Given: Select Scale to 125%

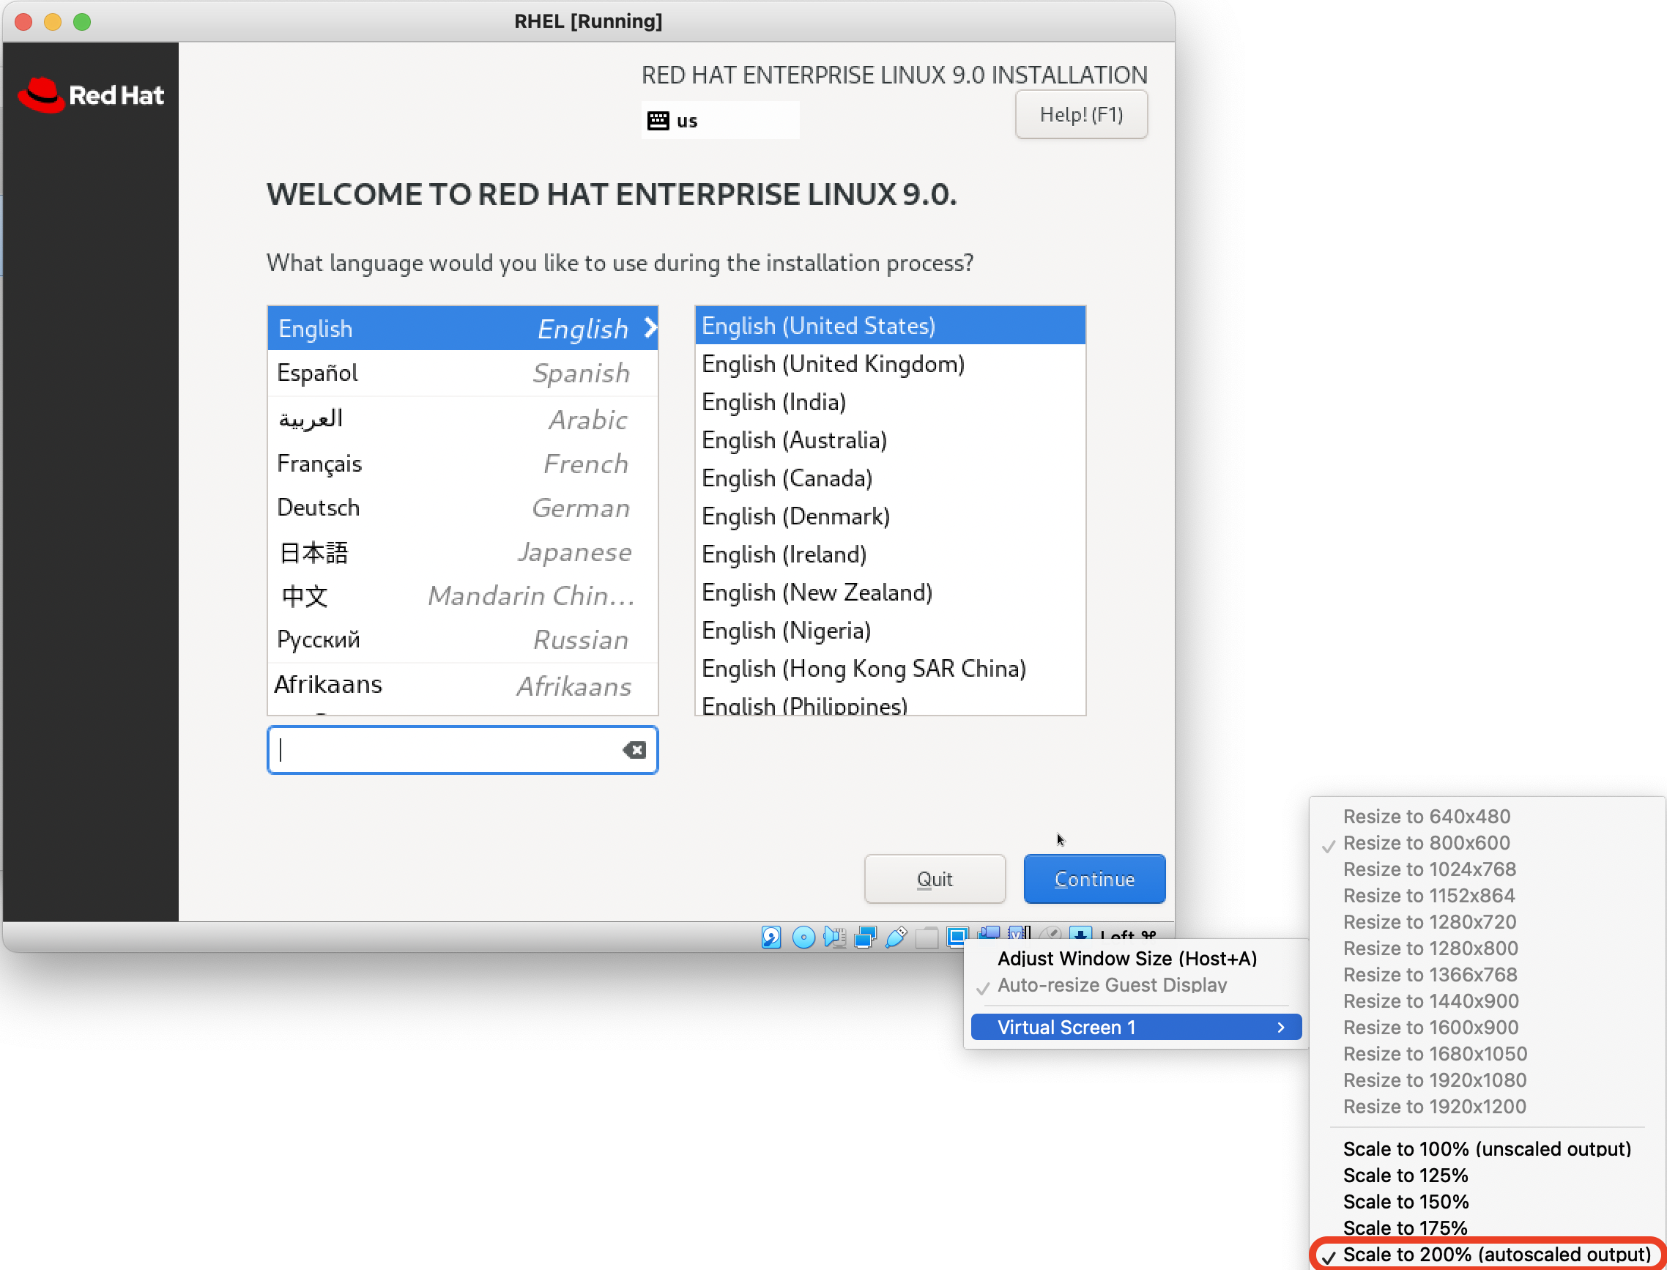Looking at the screenshot, I should 1405,1176.
